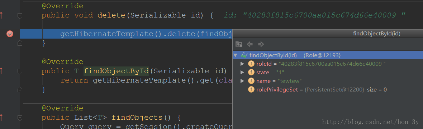This screenshot has width=423, height=129.
Task: Click the override gutter arrow beside the findObjects method
Action: pos(1,118)
